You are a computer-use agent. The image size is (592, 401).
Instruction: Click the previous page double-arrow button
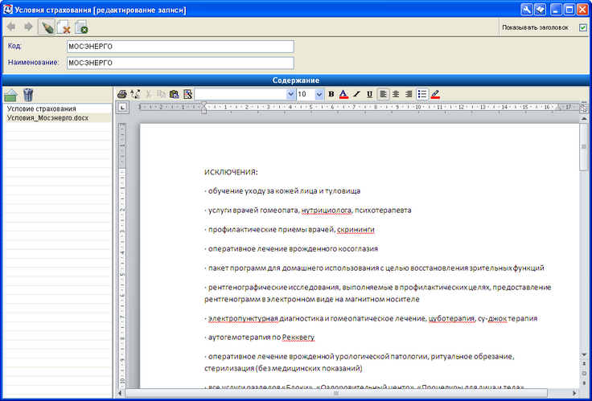tap(584, 364)
